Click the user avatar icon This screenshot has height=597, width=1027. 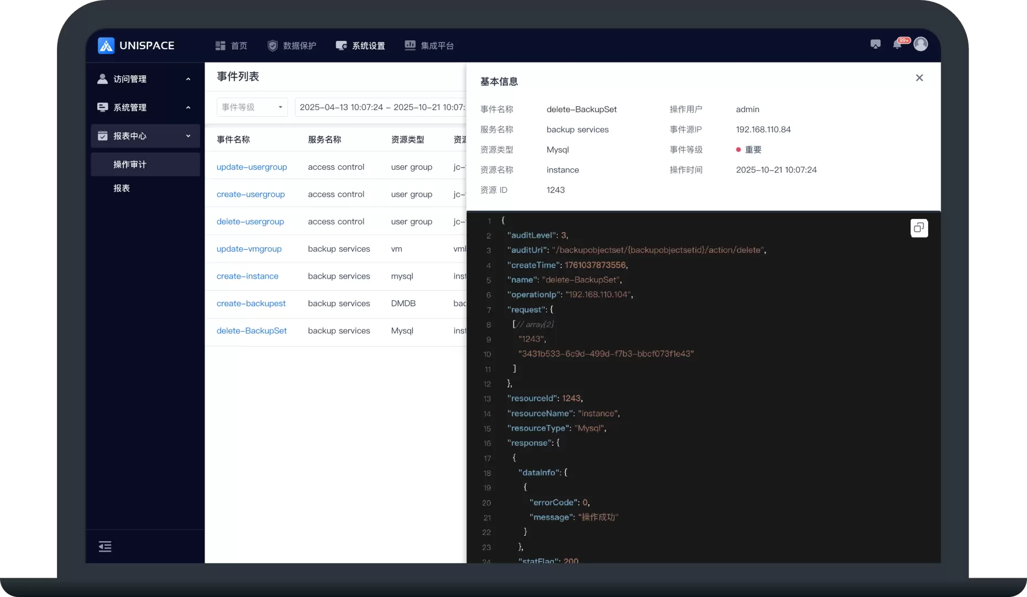920,44
